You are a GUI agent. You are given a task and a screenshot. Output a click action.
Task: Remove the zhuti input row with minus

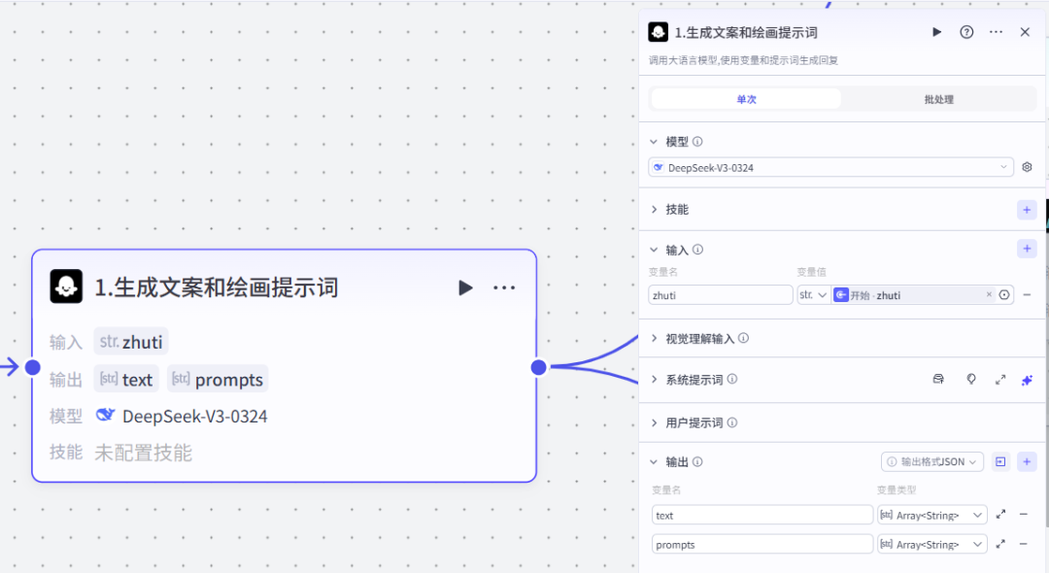coord(1027,295)
